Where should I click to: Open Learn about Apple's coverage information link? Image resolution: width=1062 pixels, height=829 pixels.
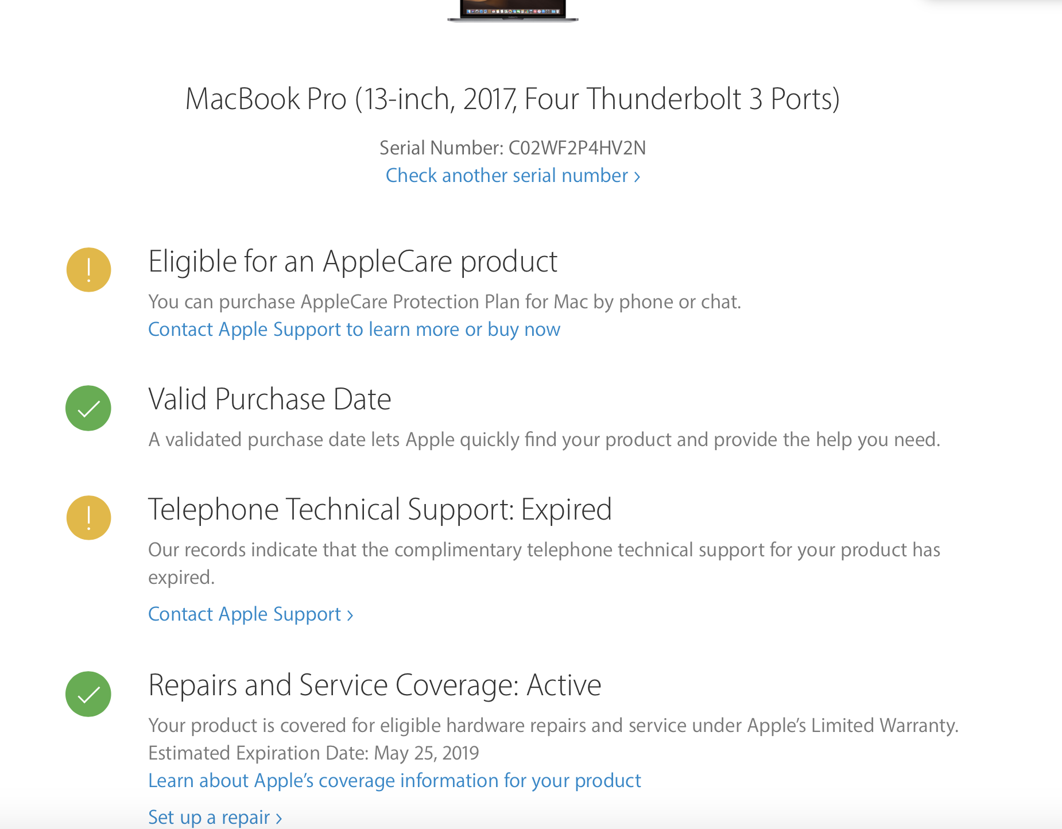point(394,781)
